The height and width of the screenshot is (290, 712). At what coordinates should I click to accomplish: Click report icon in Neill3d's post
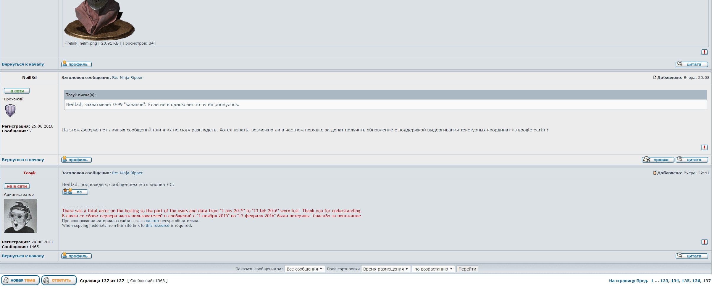(x=704, y=147)
